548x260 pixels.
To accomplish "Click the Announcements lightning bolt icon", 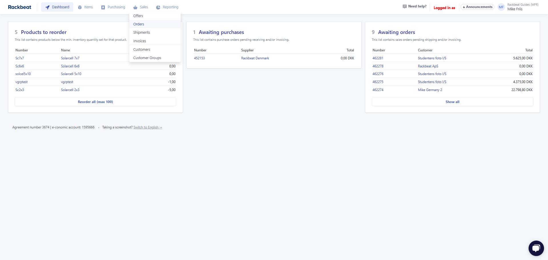I will tap(464, 7).
